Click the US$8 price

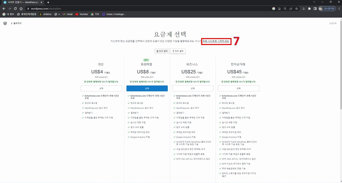143,72
